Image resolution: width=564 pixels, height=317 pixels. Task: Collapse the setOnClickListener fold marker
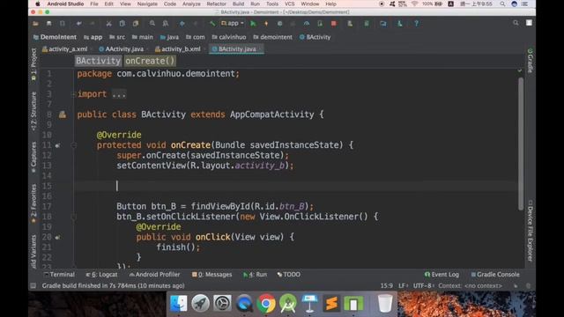(74, 217)
